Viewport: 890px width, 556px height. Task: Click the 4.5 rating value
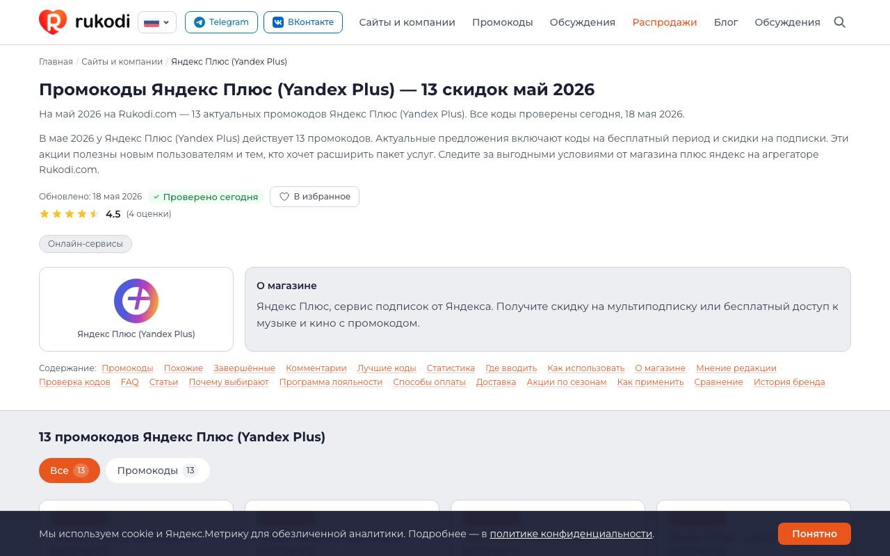pyautogui.click(x=113, y=214)
